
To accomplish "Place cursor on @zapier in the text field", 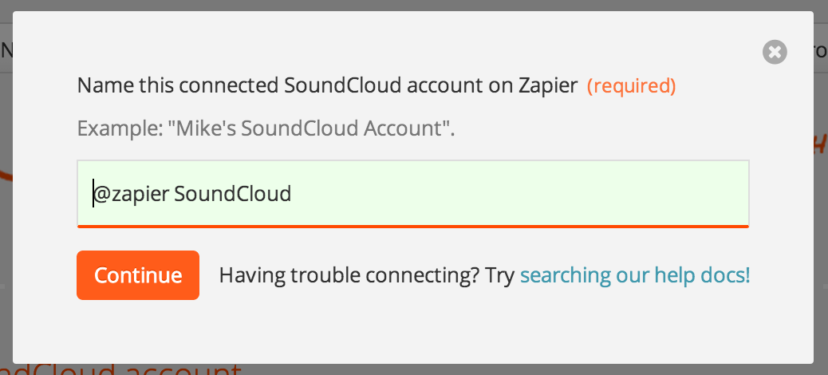I will (x=132, y=195).
